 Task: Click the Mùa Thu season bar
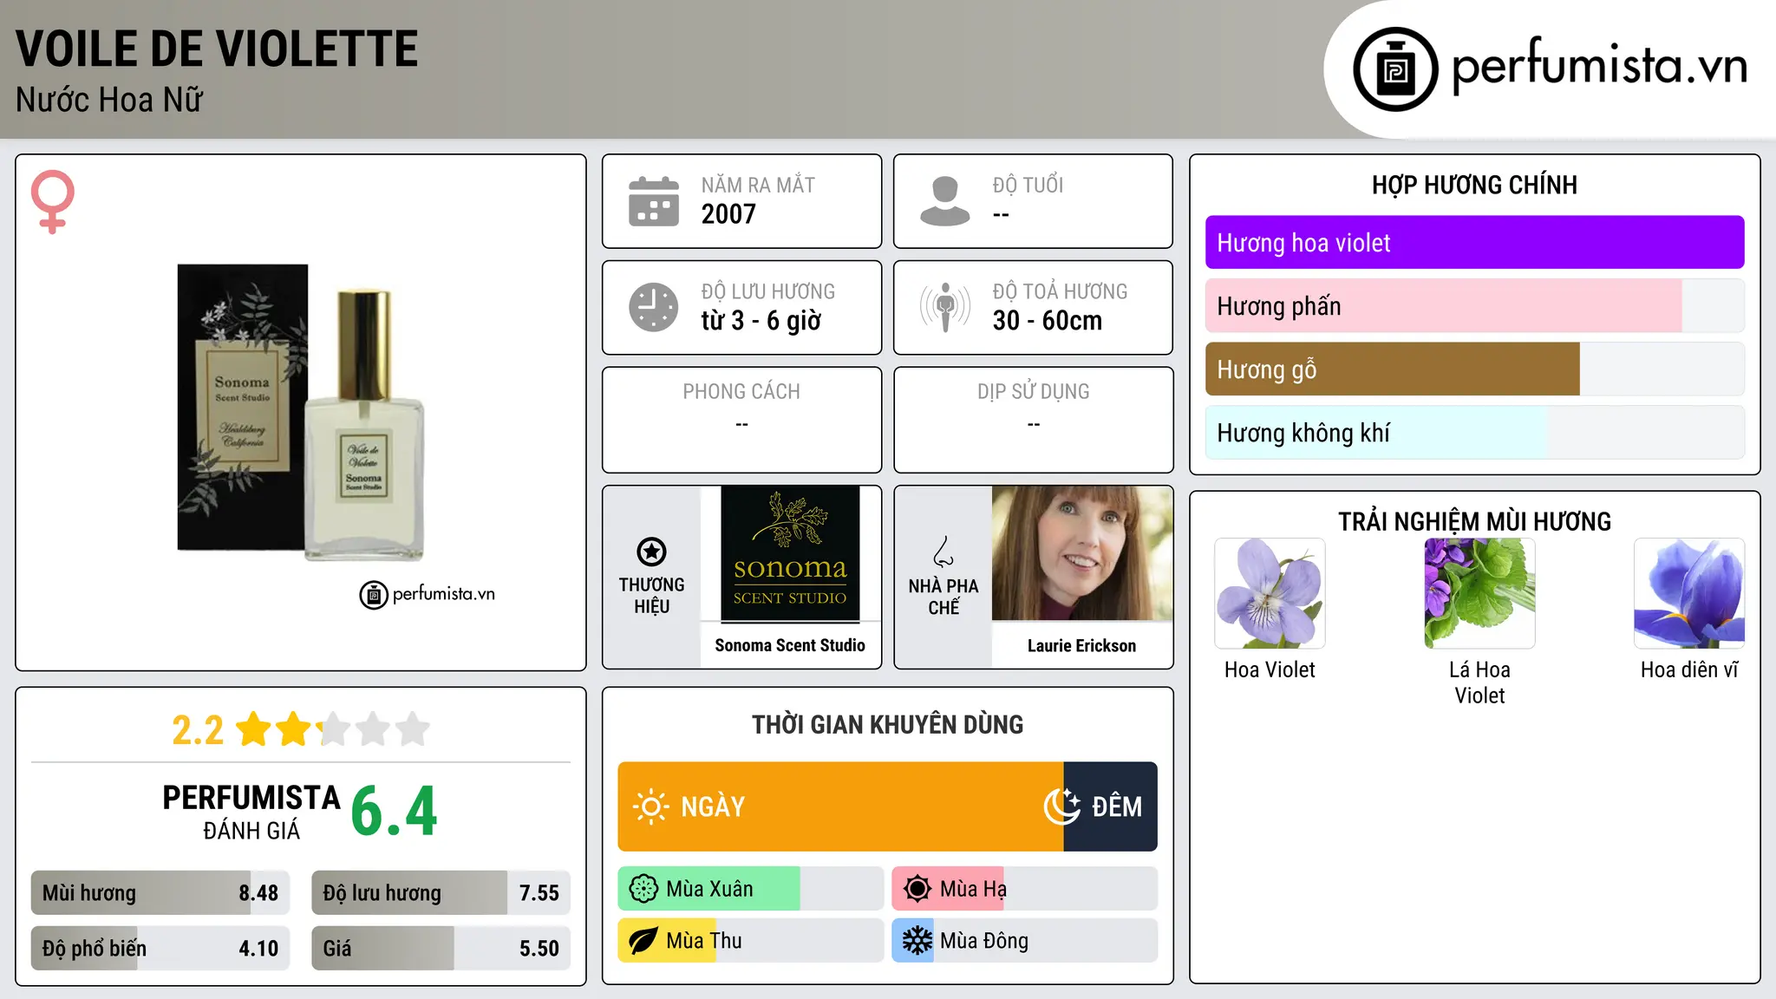click(750, 941)
